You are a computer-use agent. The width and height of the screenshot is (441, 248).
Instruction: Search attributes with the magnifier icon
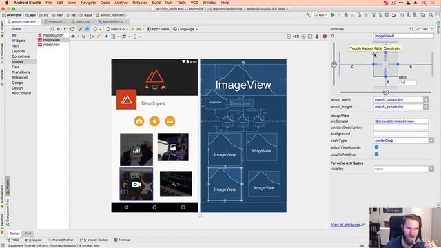[412, 29]
